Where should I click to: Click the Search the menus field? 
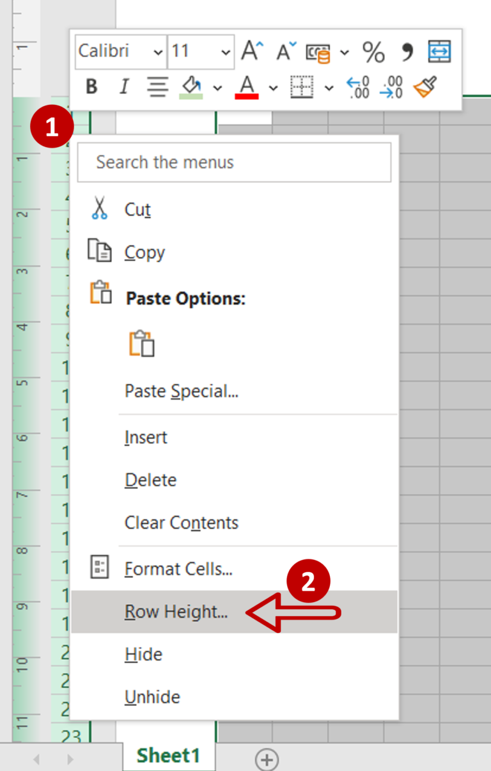[234, 162]
